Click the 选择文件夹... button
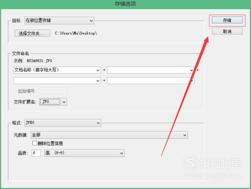Screen dimensions: 251x189 point(32,33)
